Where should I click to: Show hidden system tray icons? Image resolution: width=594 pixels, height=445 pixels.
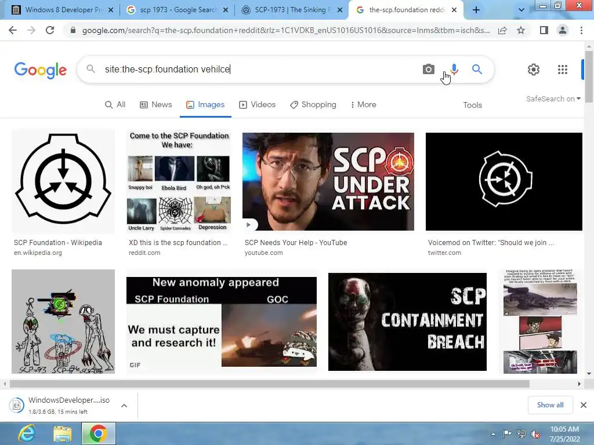tap(493, 434)
